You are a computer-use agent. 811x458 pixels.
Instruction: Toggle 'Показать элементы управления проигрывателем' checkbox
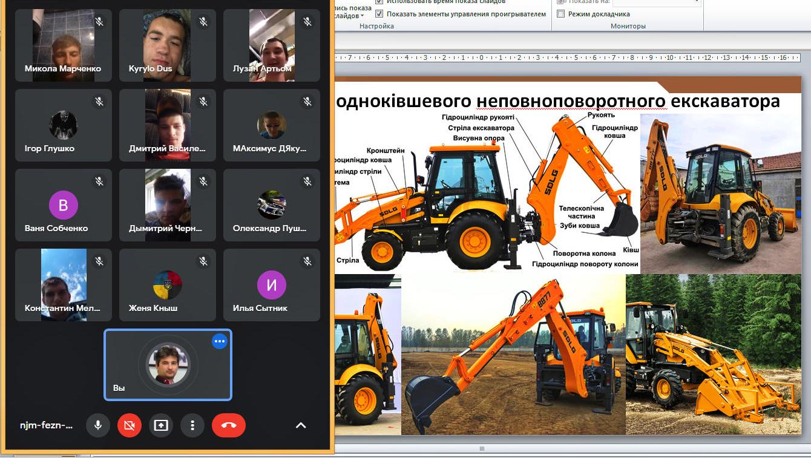coord(379,14)
